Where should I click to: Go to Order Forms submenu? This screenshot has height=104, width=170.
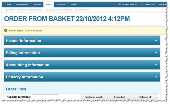(22, 10)
